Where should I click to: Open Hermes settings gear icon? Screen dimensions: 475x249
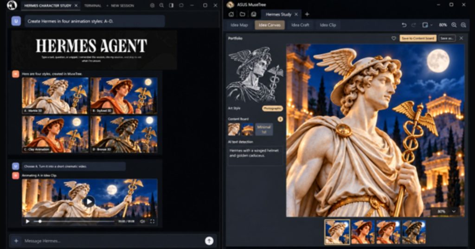pos(152,6)
